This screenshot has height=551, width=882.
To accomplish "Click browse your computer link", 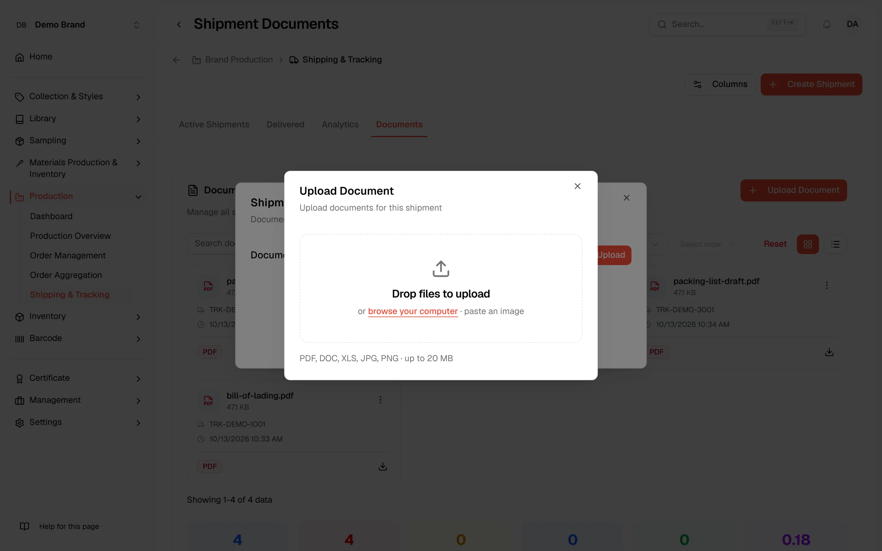I will pos(413,311).
